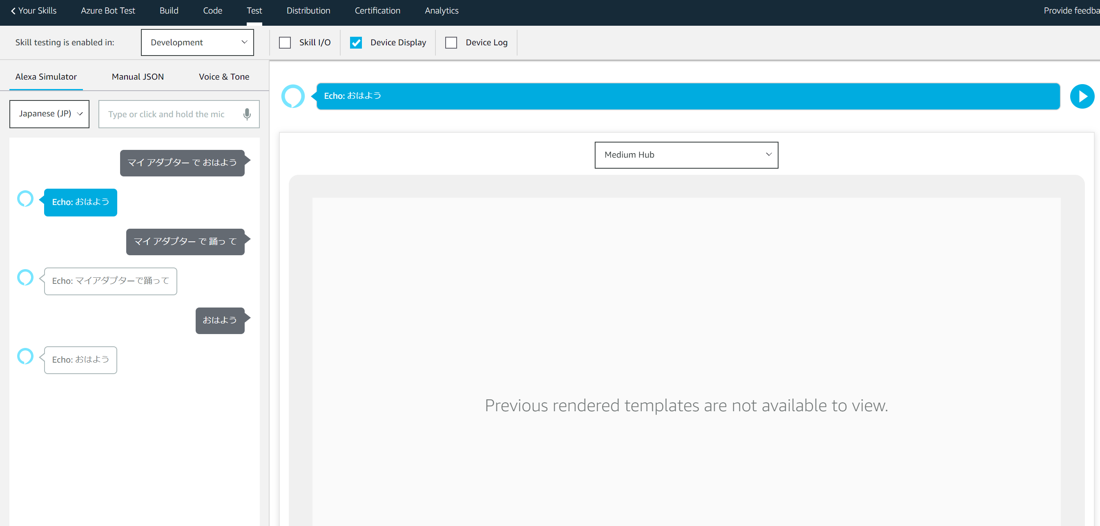The height and width of the screenshot is (526, 1100).
Task: Enable the Device Log checkbox
Action: tap(451, 43)
